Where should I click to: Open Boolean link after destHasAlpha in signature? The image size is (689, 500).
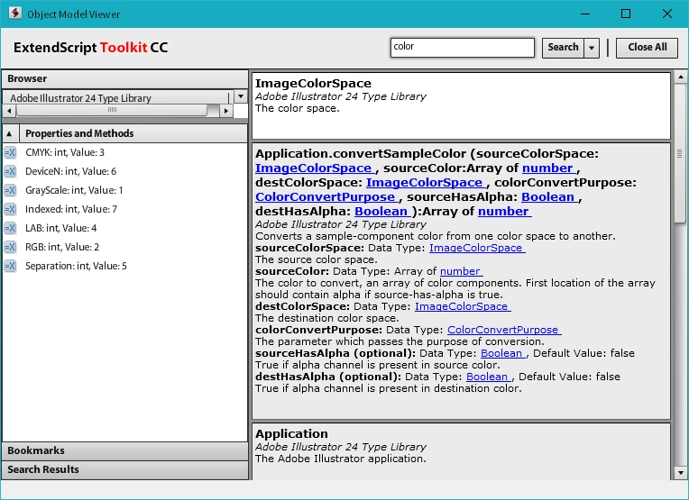(381, 212)
